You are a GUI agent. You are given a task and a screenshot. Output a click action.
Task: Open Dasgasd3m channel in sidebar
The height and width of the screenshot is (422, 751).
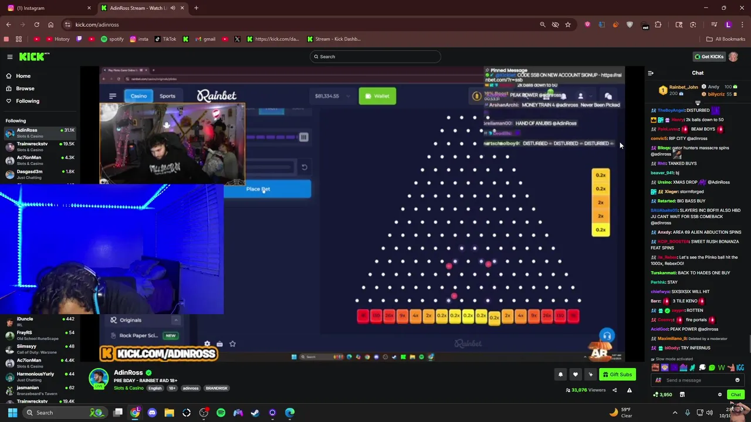pos(40,174)
